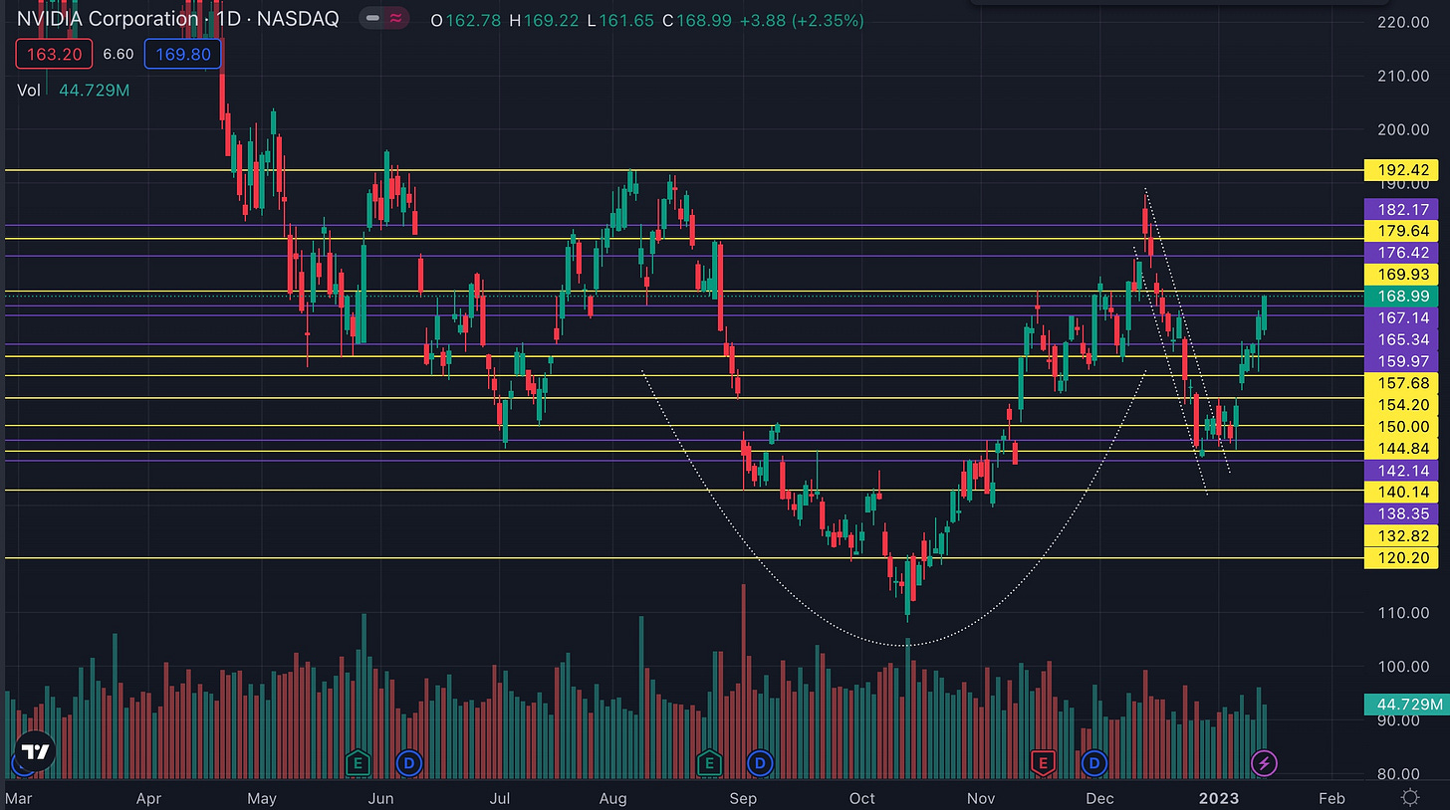
Task: Click the 157.68 yellow price label
Action: [x=1401, y=383]
